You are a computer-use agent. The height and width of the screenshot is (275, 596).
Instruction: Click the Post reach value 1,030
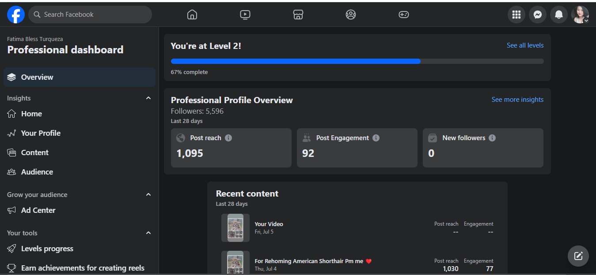pyautogui.click(x=451, y=268)
